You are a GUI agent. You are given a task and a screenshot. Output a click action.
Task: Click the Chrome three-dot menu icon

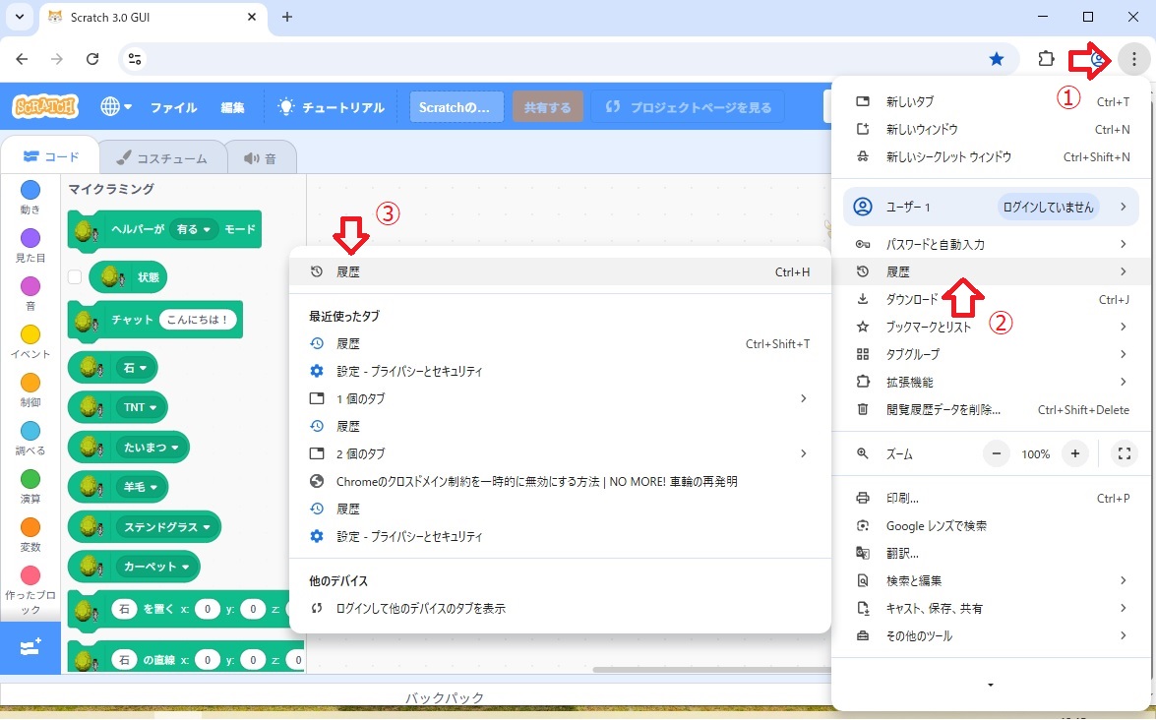[1133, 59]
